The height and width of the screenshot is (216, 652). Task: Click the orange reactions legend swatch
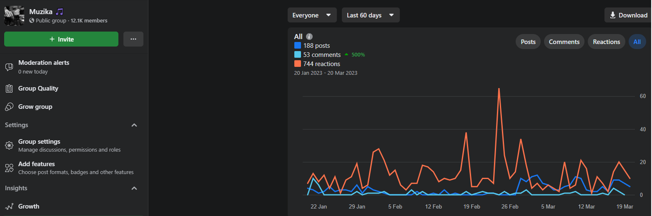tap(298, 64)
